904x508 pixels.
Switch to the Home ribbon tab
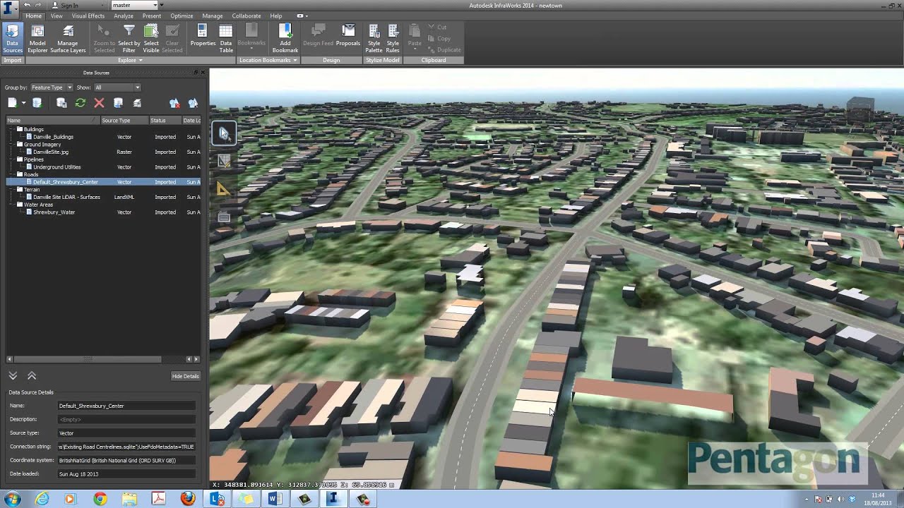[x=33, y=16]
